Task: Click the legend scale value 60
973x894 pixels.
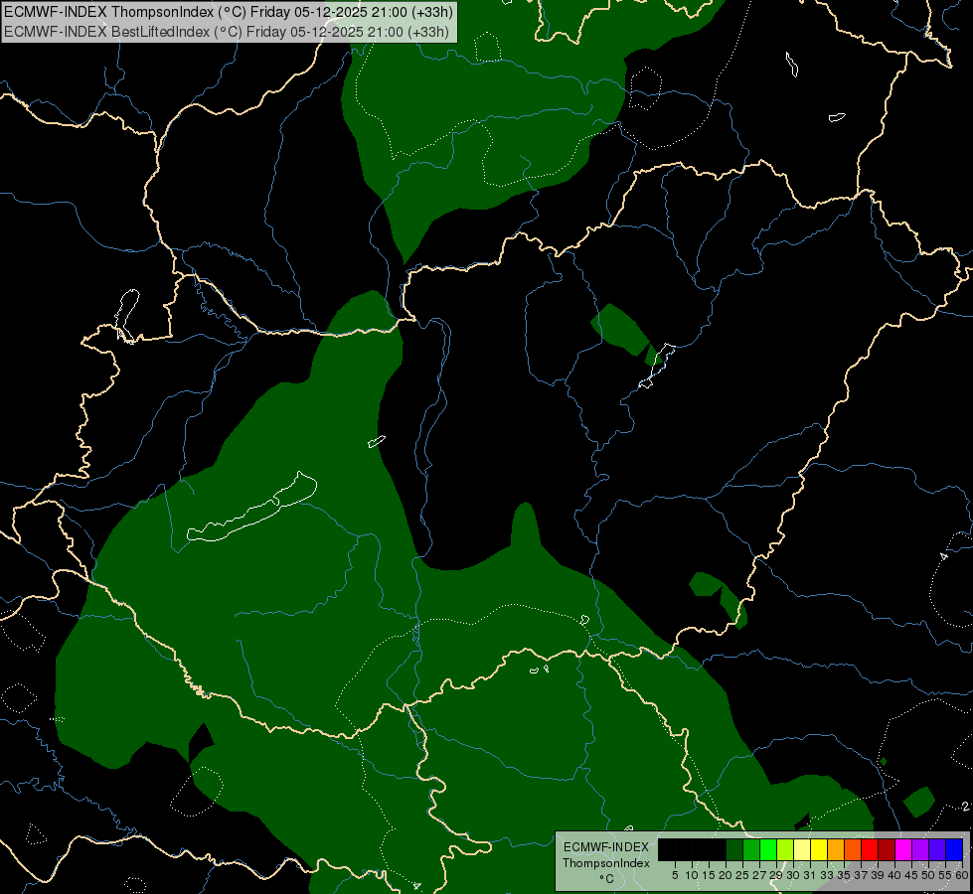Action: pos(962,875)
